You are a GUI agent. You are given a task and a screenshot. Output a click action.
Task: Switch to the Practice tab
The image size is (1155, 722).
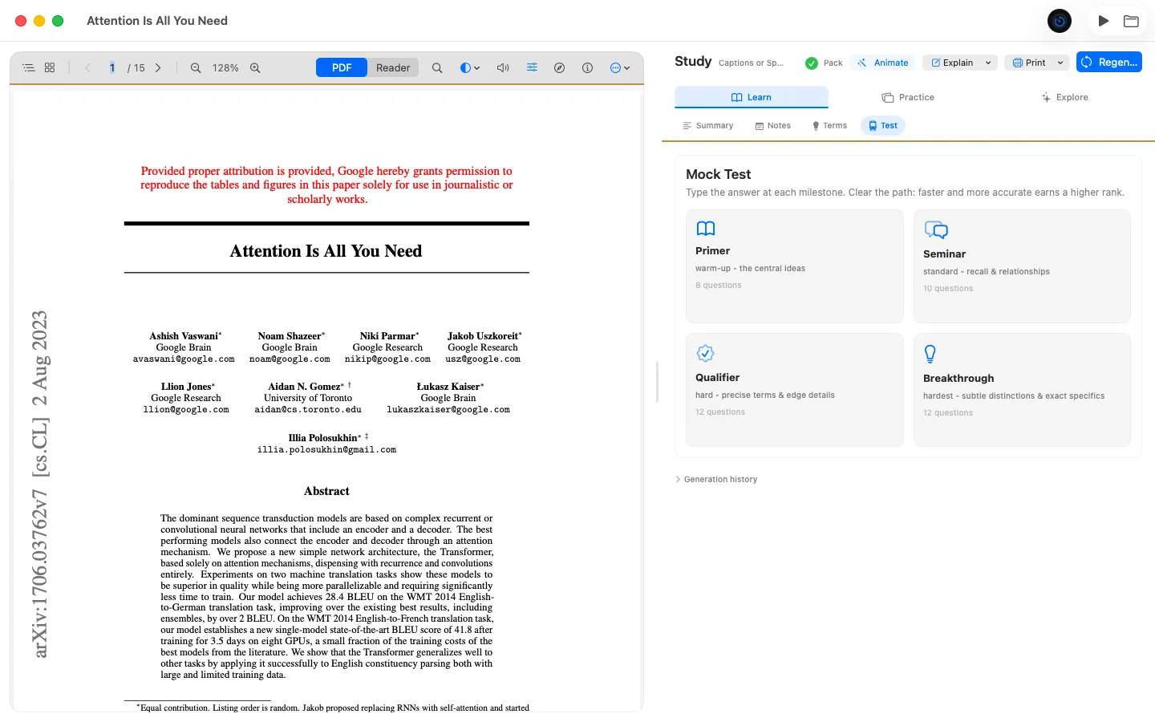pyautogui.click(x=908, y=97)
